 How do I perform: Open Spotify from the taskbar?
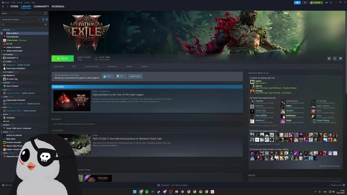click(147, 192)
